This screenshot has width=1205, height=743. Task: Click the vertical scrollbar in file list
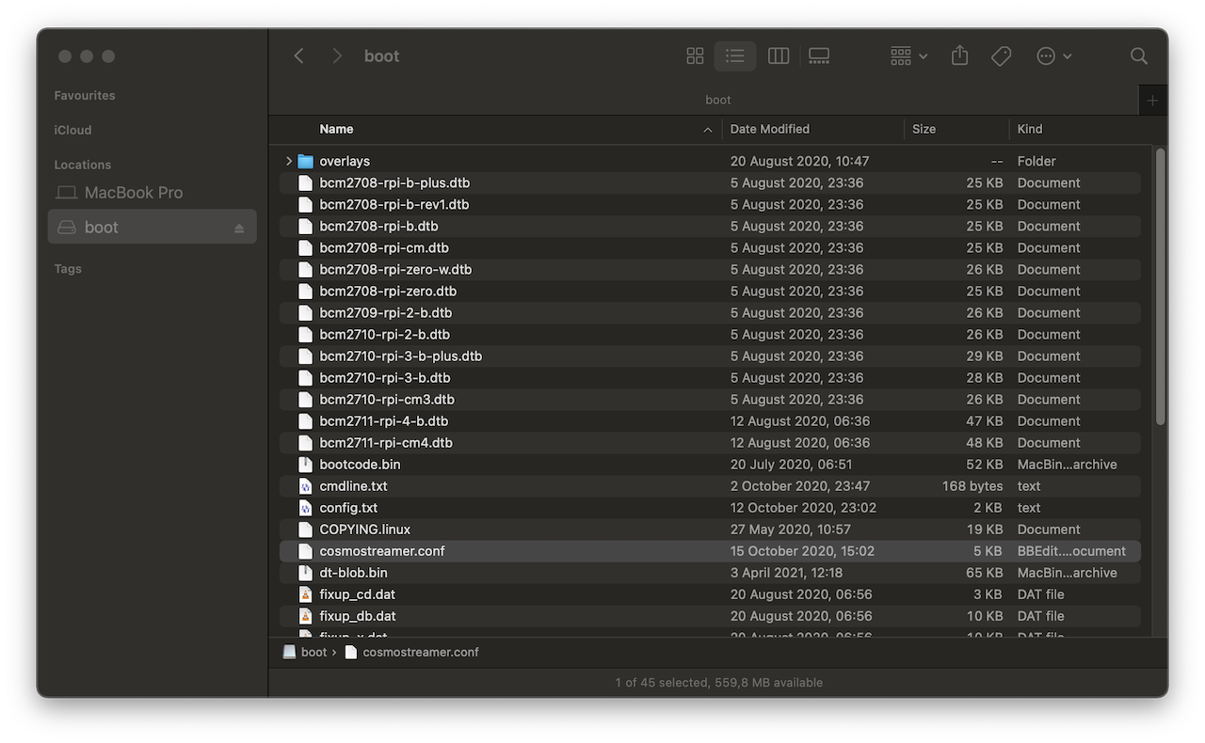[1160, 282]
